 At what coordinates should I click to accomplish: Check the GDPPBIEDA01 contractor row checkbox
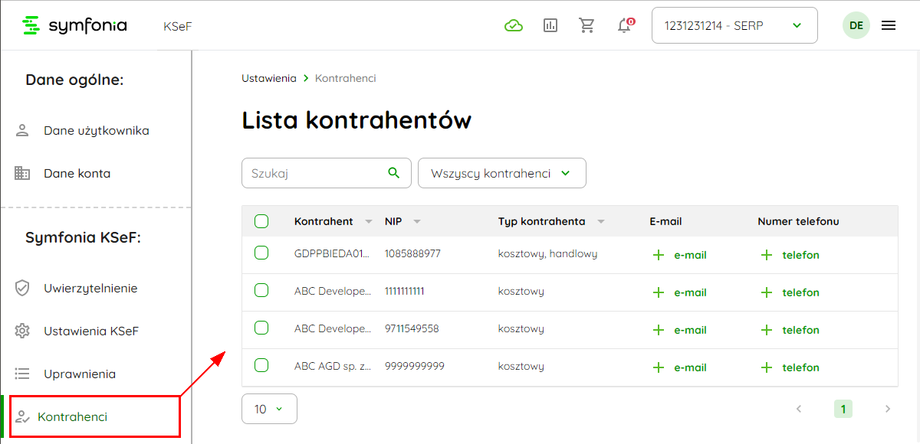coord(261,253)
